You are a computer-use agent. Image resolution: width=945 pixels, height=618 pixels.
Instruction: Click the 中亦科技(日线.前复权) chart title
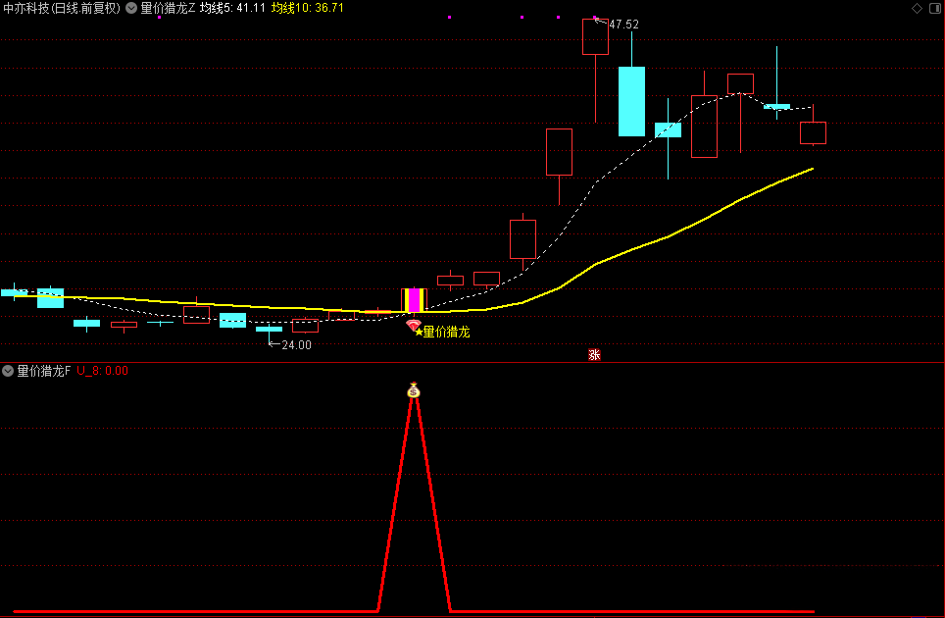point(62,9)
